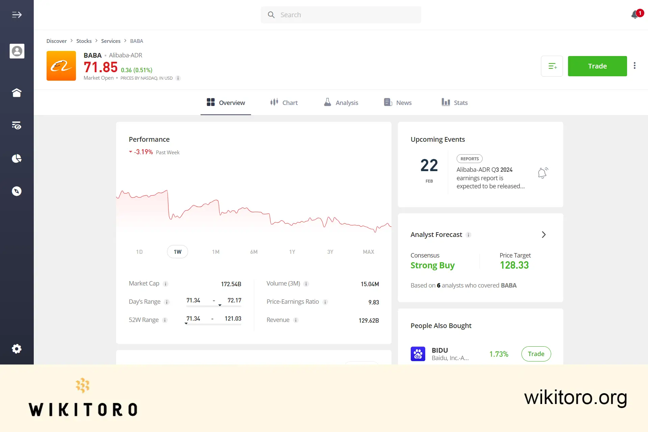Open the Day's Range info tooltip
This screenshot has width=648, height=432.
(166, 302)
